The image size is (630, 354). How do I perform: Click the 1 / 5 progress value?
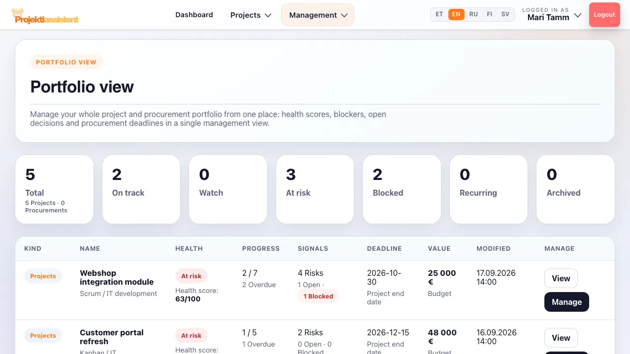click(x=250, y=332)
